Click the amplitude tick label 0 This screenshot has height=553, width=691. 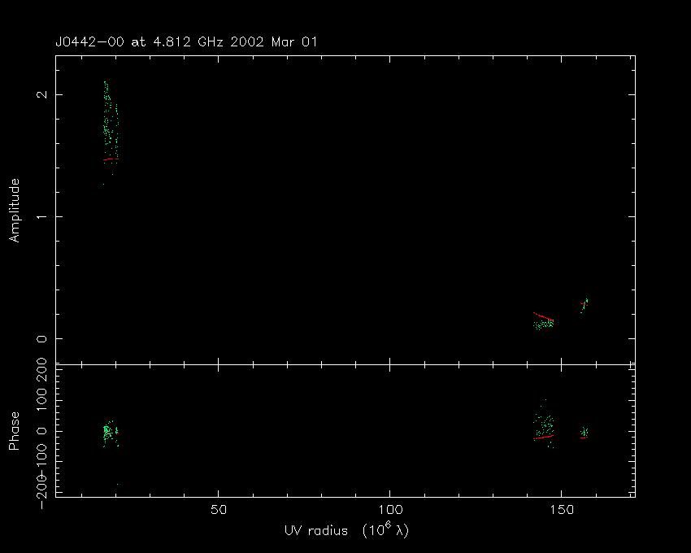tap(41, 339)
